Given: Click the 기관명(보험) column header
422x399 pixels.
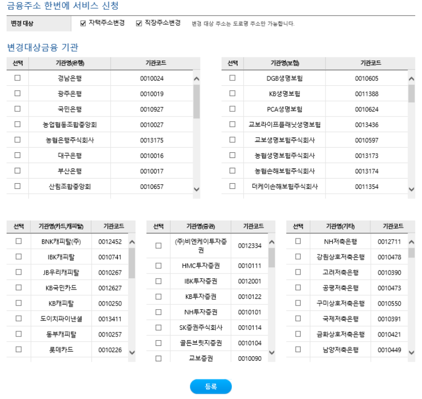Looking at the screenshot, I should (x=285, y=63).
